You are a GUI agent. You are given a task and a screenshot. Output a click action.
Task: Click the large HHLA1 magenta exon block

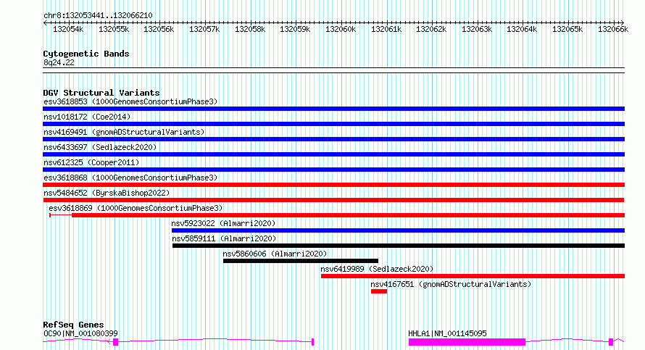pos(467,342)
